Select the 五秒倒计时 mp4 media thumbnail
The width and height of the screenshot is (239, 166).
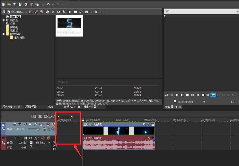69,26
